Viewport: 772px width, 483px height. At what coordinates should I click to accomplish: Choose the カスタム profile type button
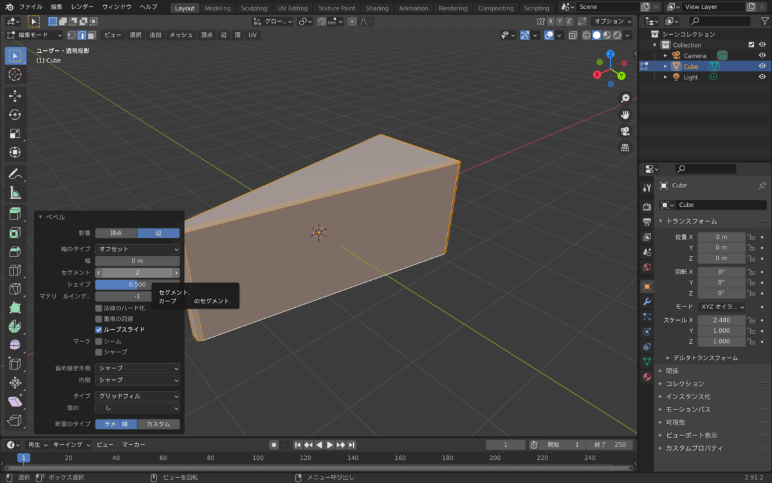[x=158, y=424]
